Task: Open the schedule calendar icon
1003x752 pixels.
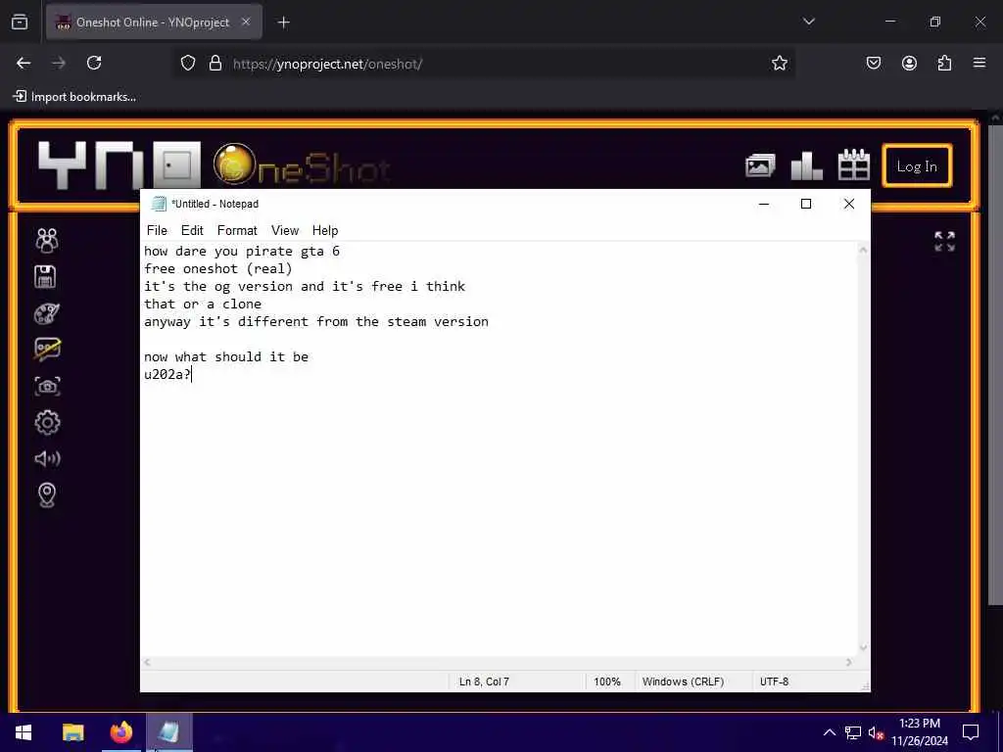Action: (x=853, y=164)
